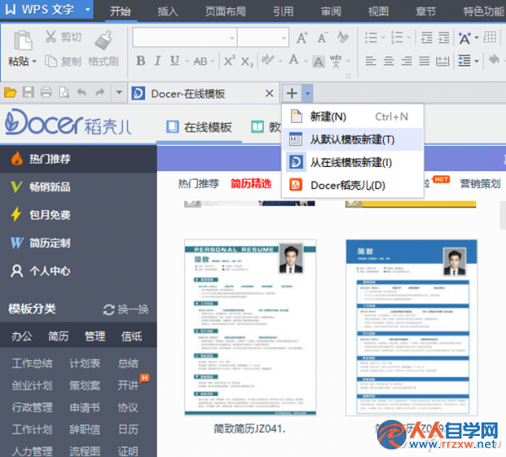Expand the line spacing arrow
The image size is (506, 457).
pos(476,61)
